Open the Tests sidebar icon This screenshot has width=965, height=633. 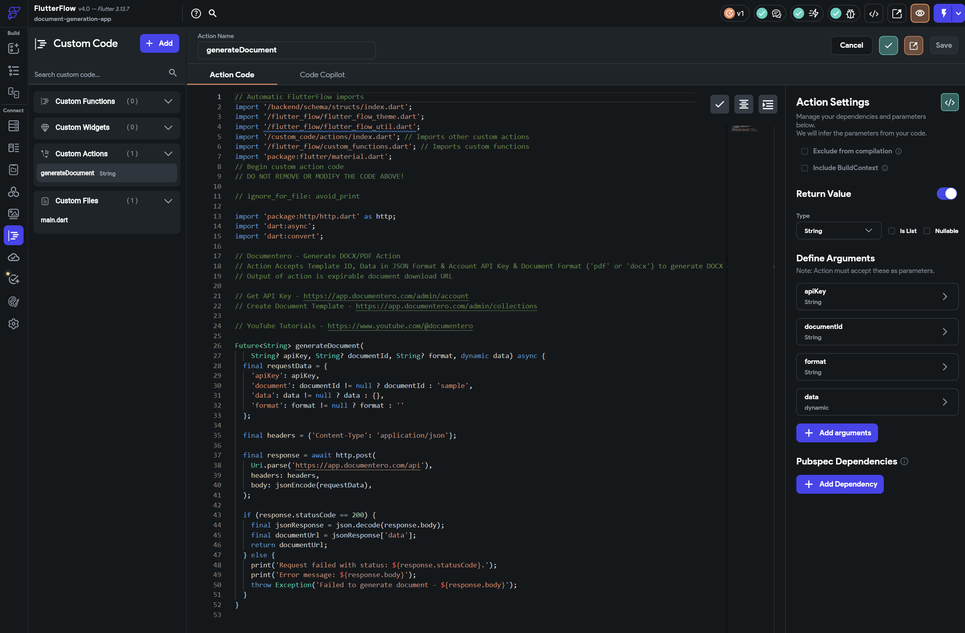point(13,279)
